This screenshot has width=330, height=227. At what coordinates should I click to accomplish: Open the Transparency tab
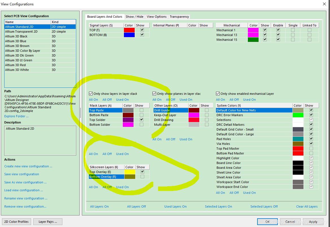point(179,17)
